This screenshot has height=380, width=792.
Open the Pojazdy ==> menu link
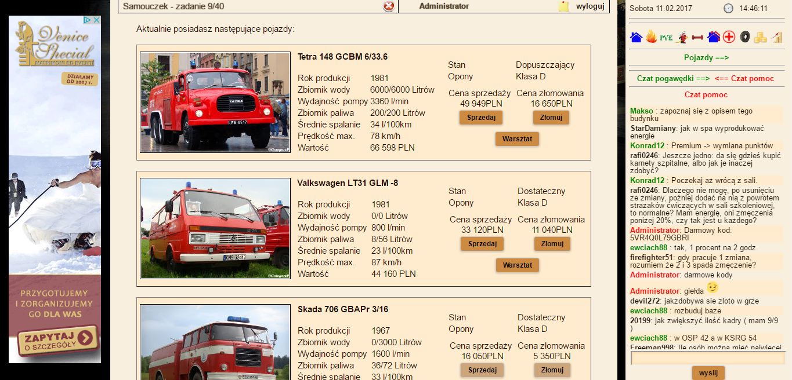coord(706,57)
